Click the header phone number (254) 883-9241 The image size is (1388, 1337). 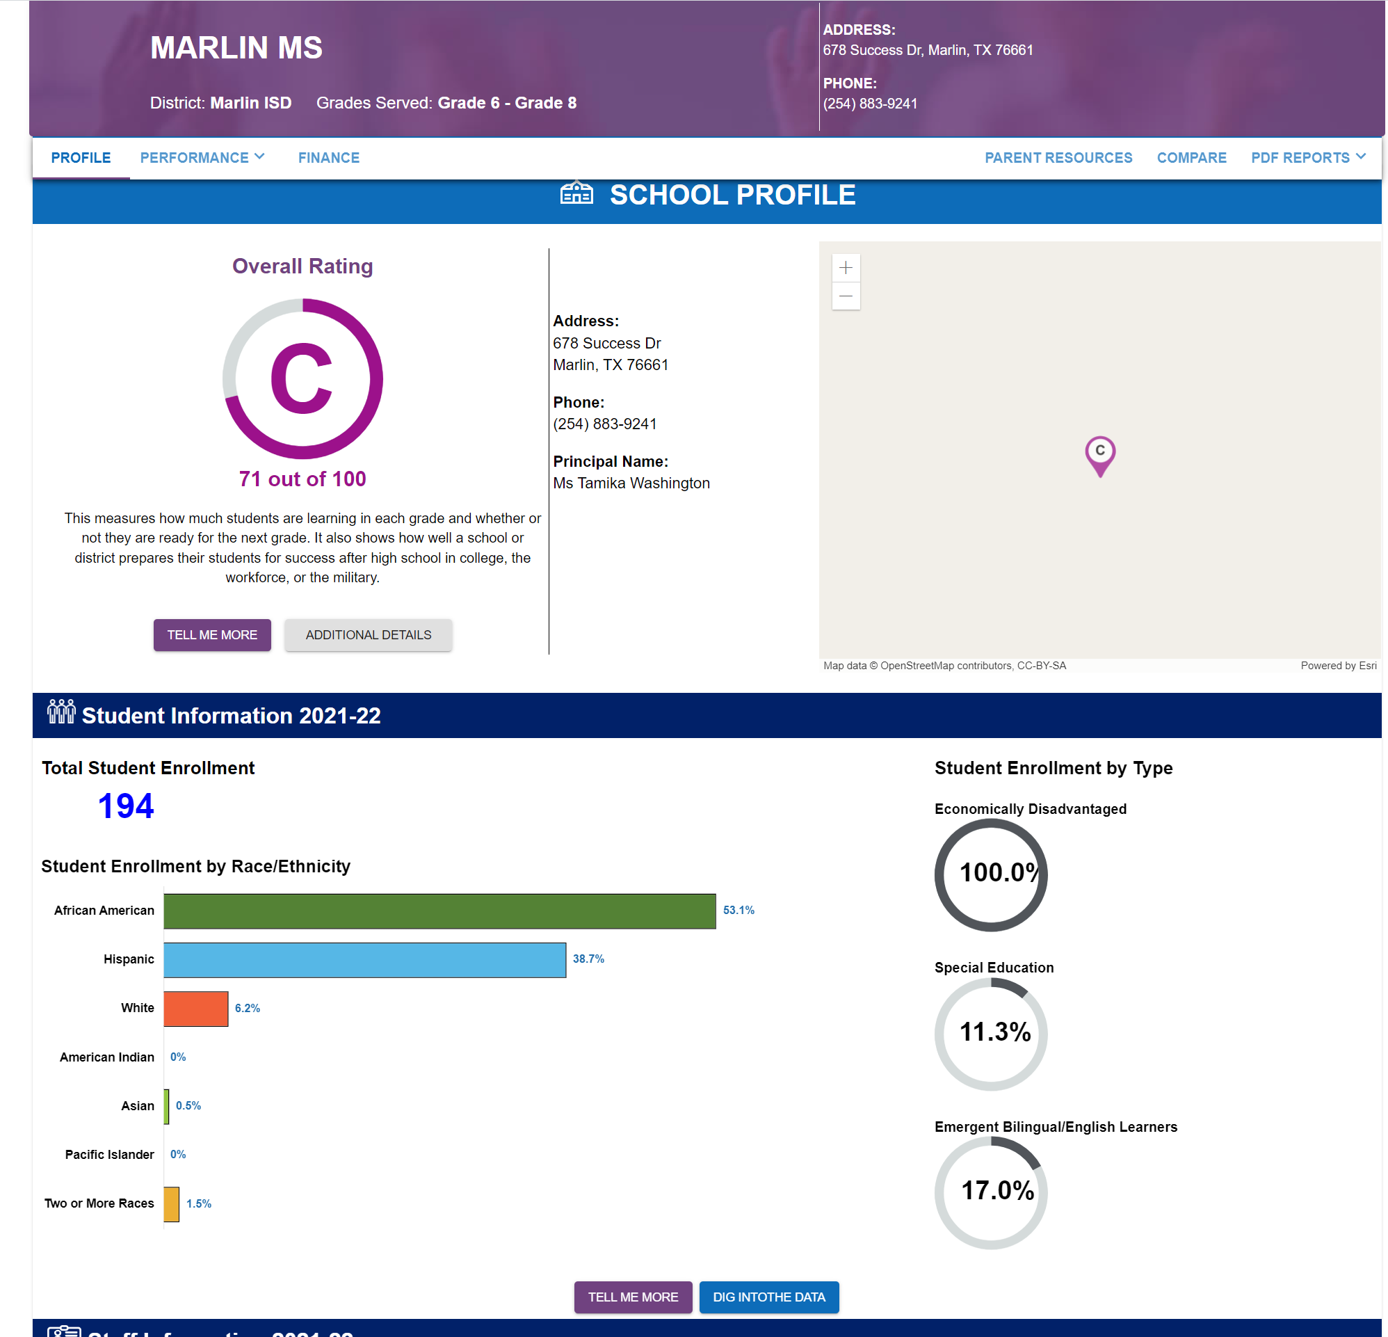click(x=870, y=104)
